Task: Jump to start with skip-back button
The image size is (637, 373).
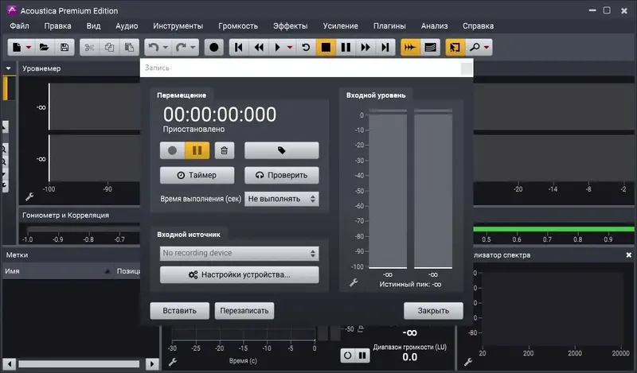Action: pyautogui.click(x=239, y=48)
